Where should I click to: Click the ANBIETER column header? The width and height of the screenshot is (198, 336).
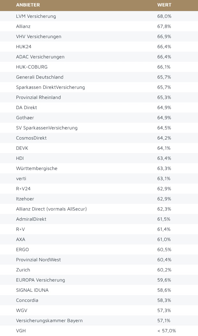28,5
